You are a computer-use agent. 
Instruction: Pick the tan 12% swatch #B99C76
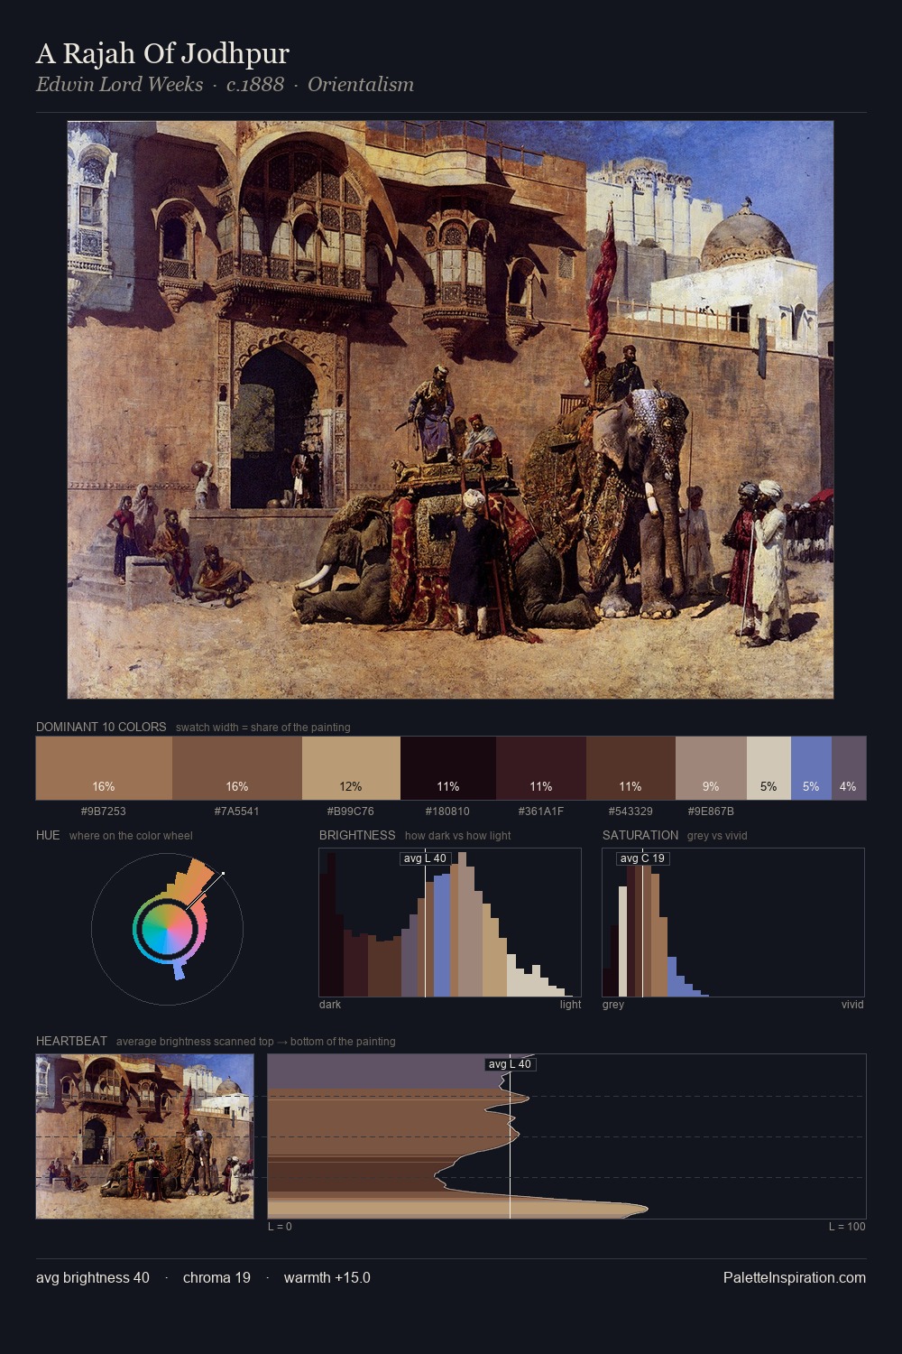tap(351, 768)
